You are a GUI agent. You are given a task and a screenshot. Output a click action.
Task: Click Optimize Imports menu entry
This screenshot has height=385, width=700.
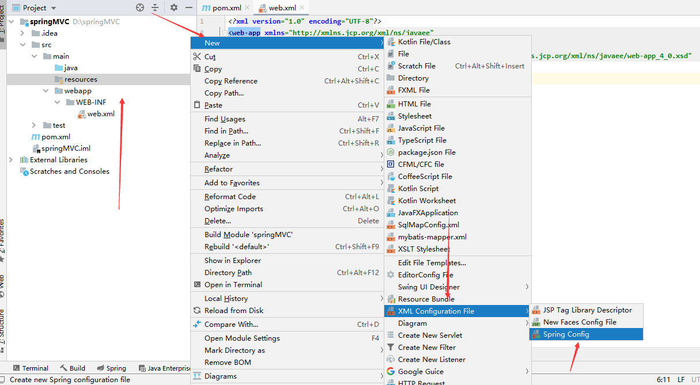click(287, 209)
